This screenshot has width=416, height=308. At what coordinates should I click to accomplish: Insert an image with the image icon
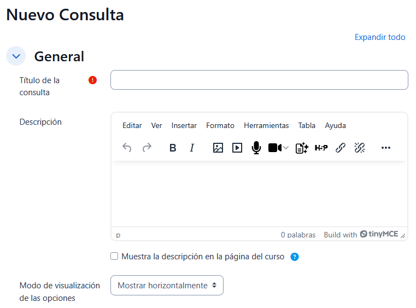click(218, 148)
